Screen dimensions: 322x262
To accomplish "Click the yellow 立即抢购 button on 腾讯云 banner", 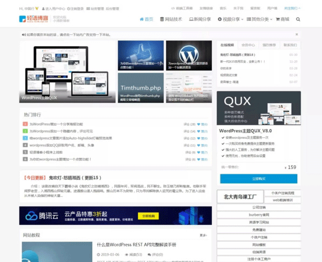I will [x=148, y=216].
